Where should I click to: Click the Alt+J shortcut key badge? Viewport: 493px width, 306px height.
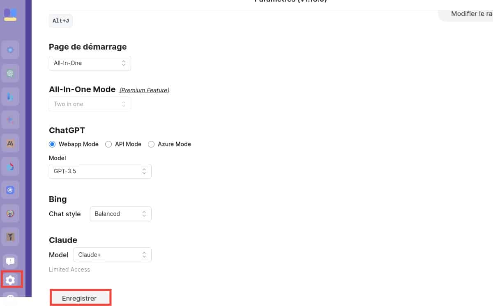[61, 21]
